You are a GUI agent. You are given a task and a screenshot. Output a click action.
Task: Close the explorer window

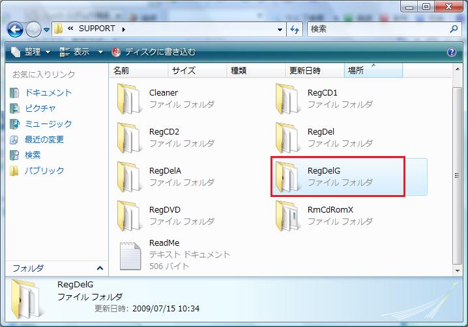pos(448,7)
